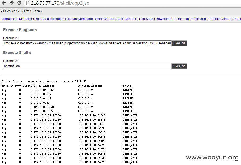
Task: Click foreign address 172.16.4.90:64538
Action: coord(92,158)
